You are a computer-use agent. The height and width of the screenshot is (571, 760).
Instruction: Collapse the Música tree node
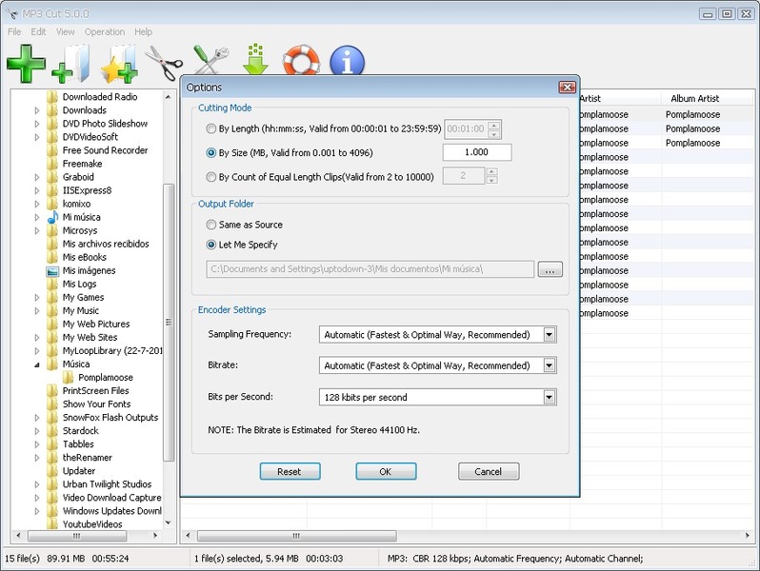click(x=37, y=364)
